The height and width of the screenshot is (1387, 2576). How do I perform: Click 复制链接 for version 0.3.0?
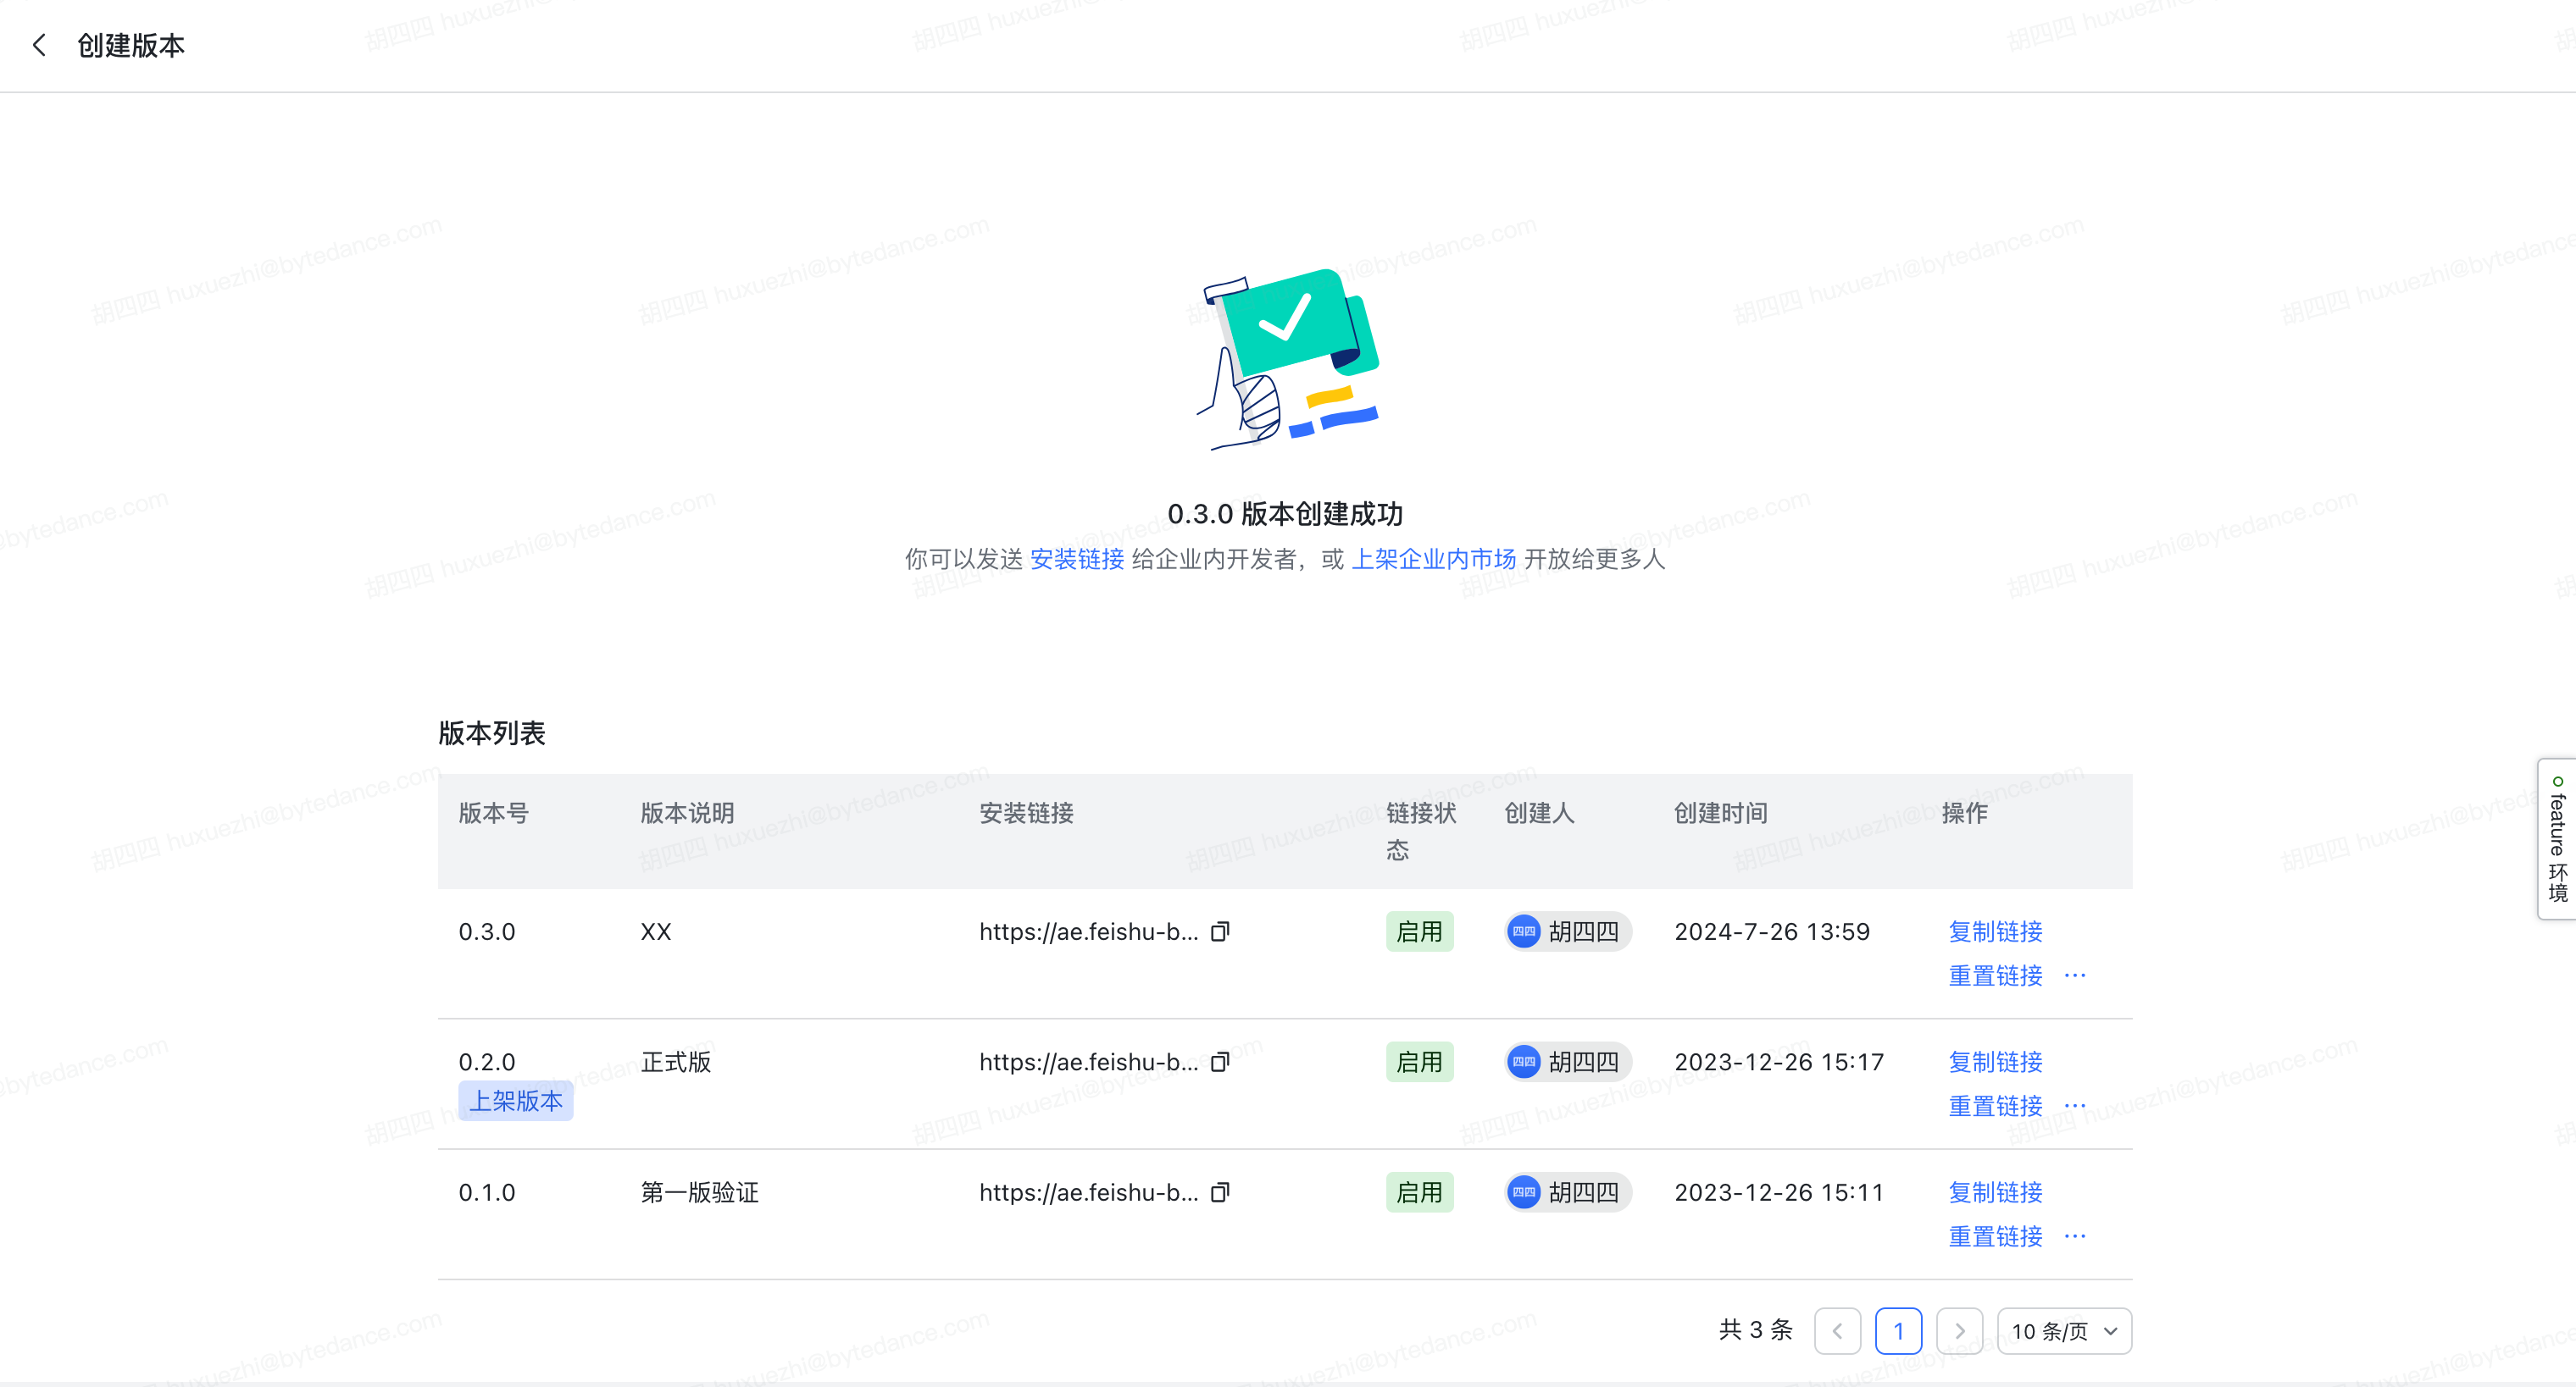pyautogui.click(x=1995, y=931)
